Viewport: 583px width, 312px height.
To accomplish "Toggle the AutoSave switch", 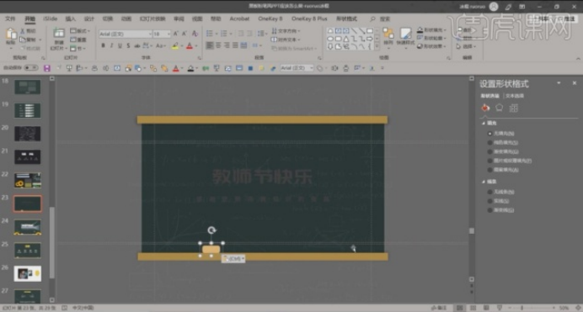I will tap(30, 68).
